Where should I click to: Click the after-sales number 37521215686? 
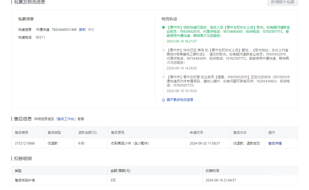(x=25, y=143)
